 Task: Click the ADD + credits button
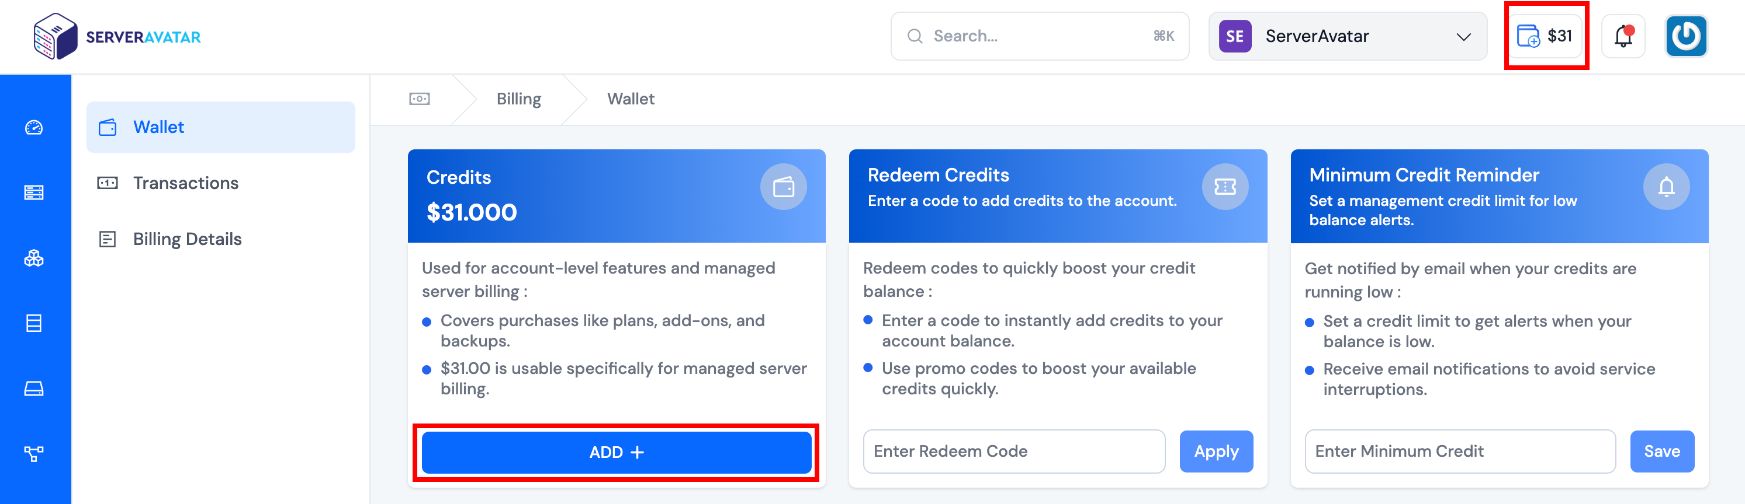(616, 452)
